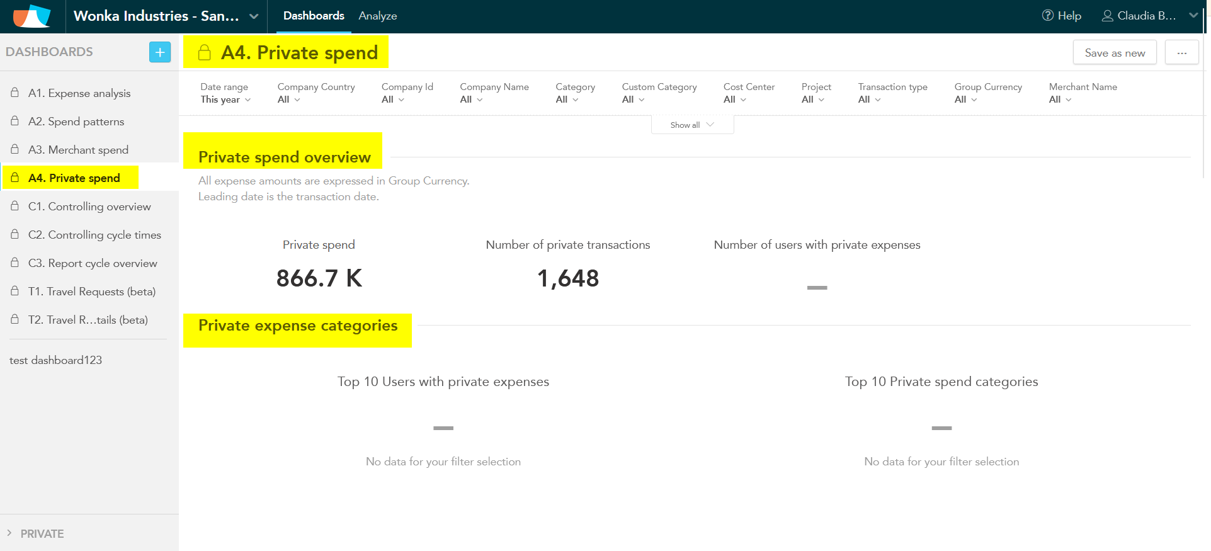
Task: Open the Date range filter dropdown
Action: (x=225, y=93)
